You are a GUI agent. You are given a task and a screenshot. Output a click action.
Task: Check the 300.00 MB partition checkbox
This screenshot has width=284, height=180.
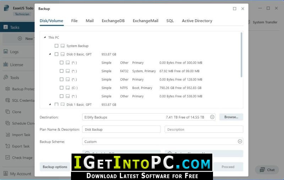point(61,62)
